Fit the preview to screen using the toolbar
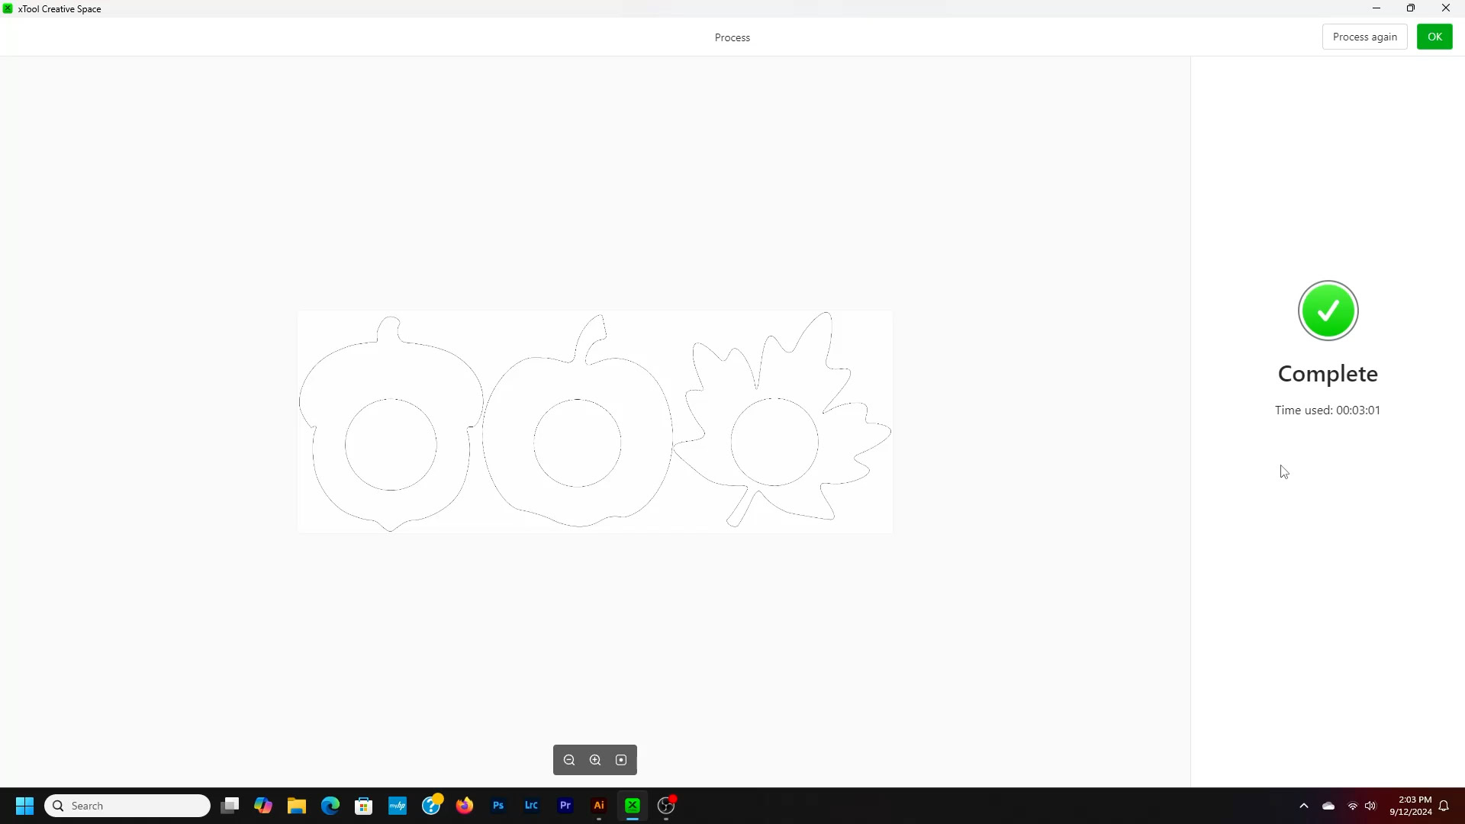 (x=621, y=760)
